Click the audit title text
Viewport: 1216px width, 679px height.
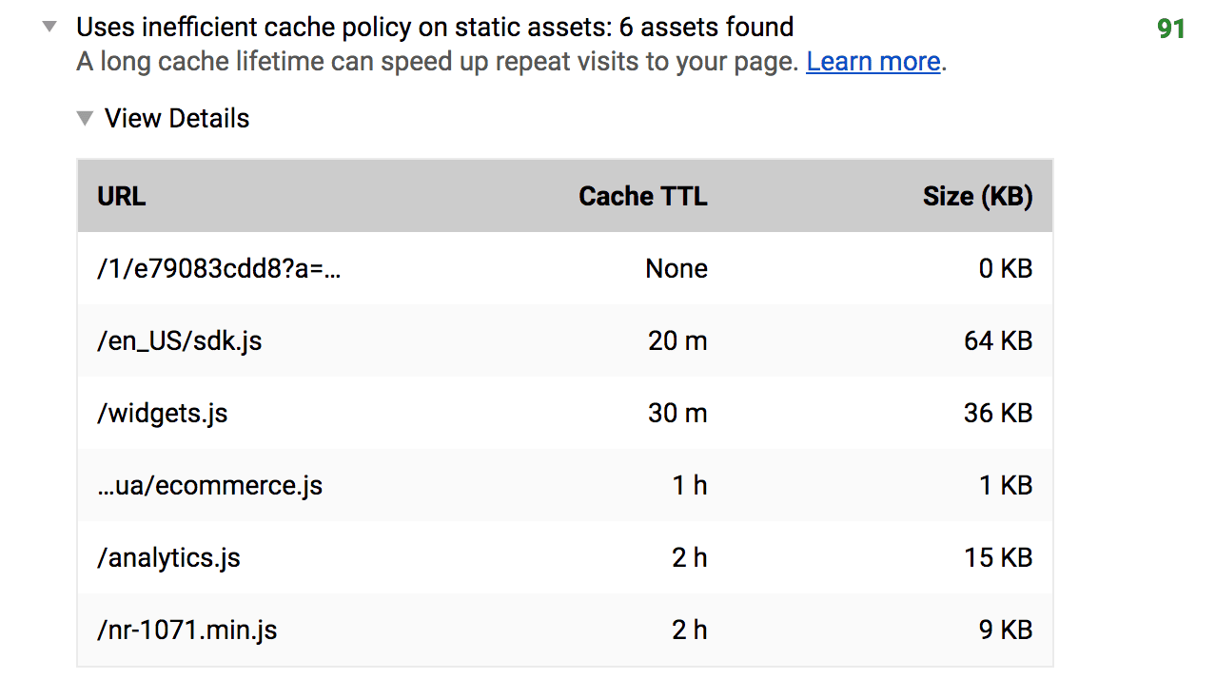click(x=434, y=27)
